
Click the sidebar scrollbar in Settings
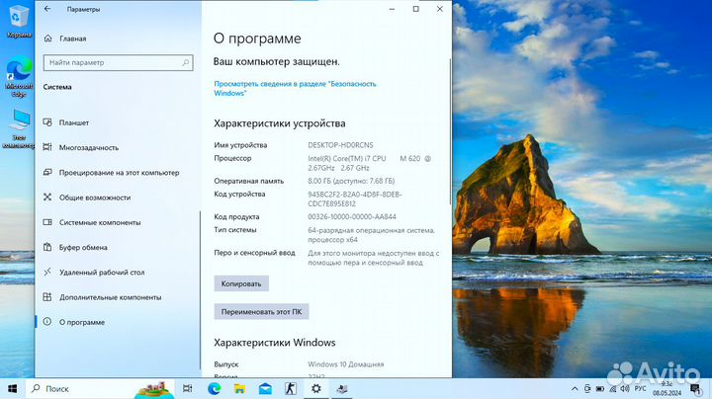pos(200,290)
